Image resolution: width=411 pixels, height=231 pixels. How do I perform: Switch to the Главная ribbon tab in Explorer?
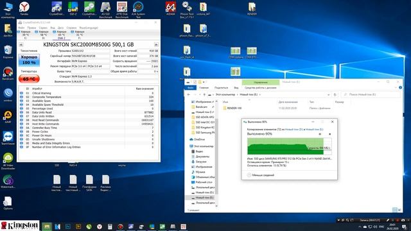204,88
